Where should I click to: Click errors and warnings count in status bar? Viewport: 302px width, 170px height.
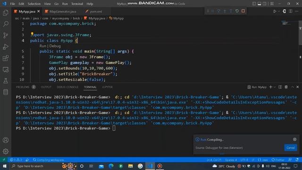pos(16,160)
